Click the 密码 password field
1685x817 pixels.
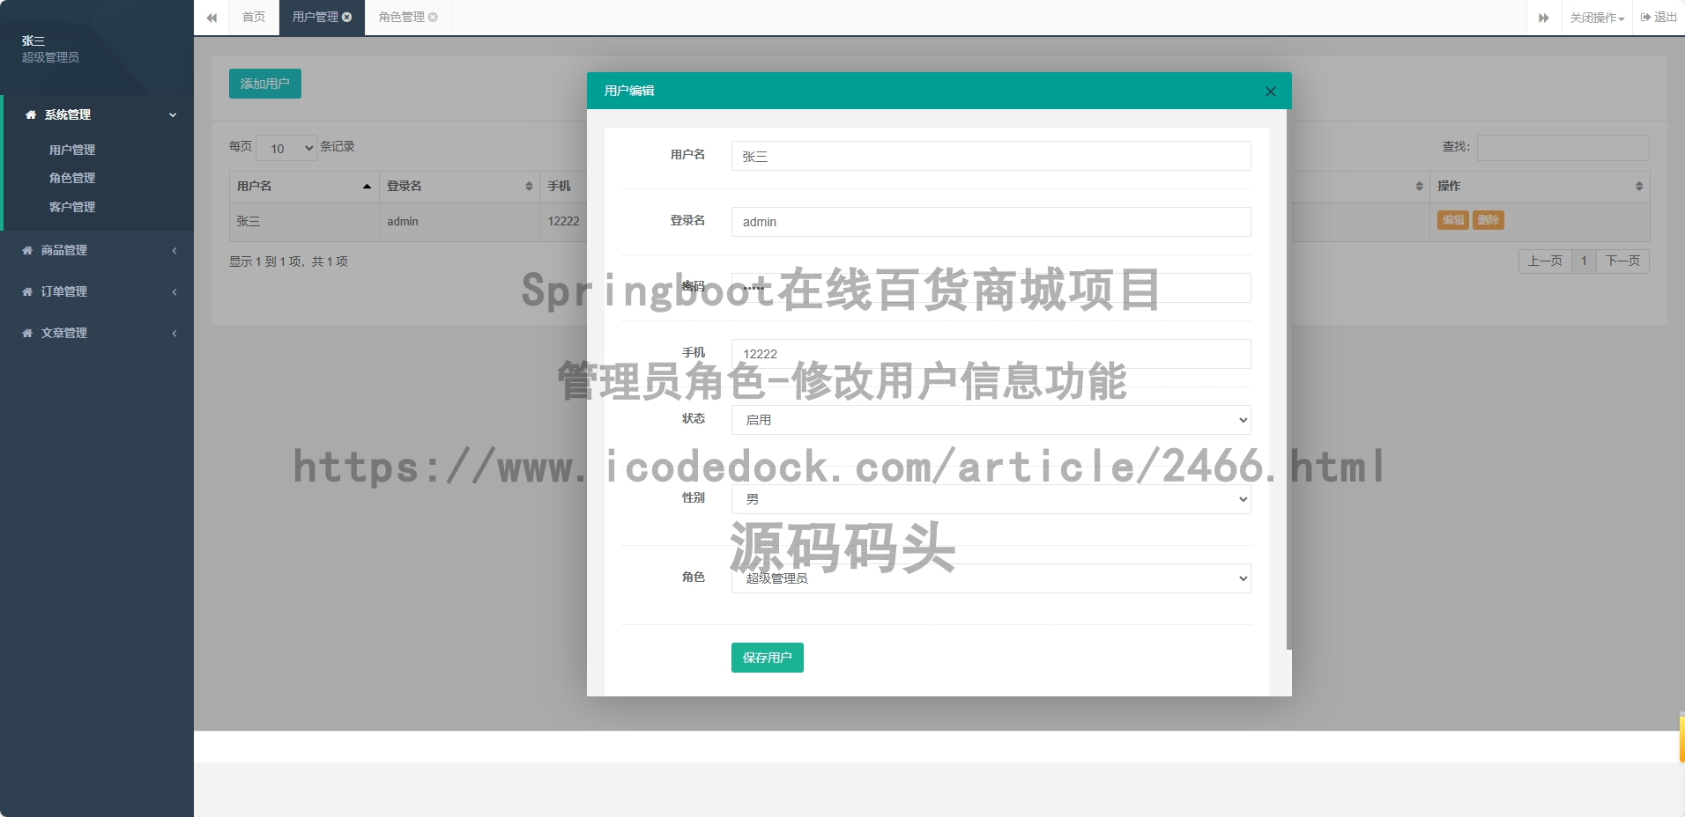991,288
